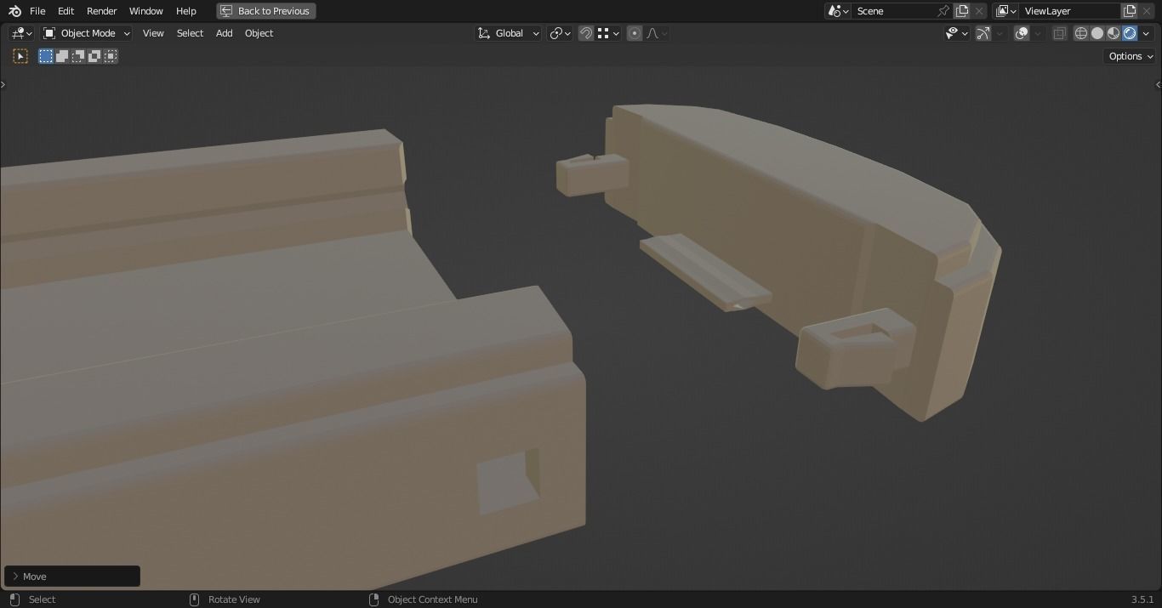Open the viewport Add menu

[224, 33]
